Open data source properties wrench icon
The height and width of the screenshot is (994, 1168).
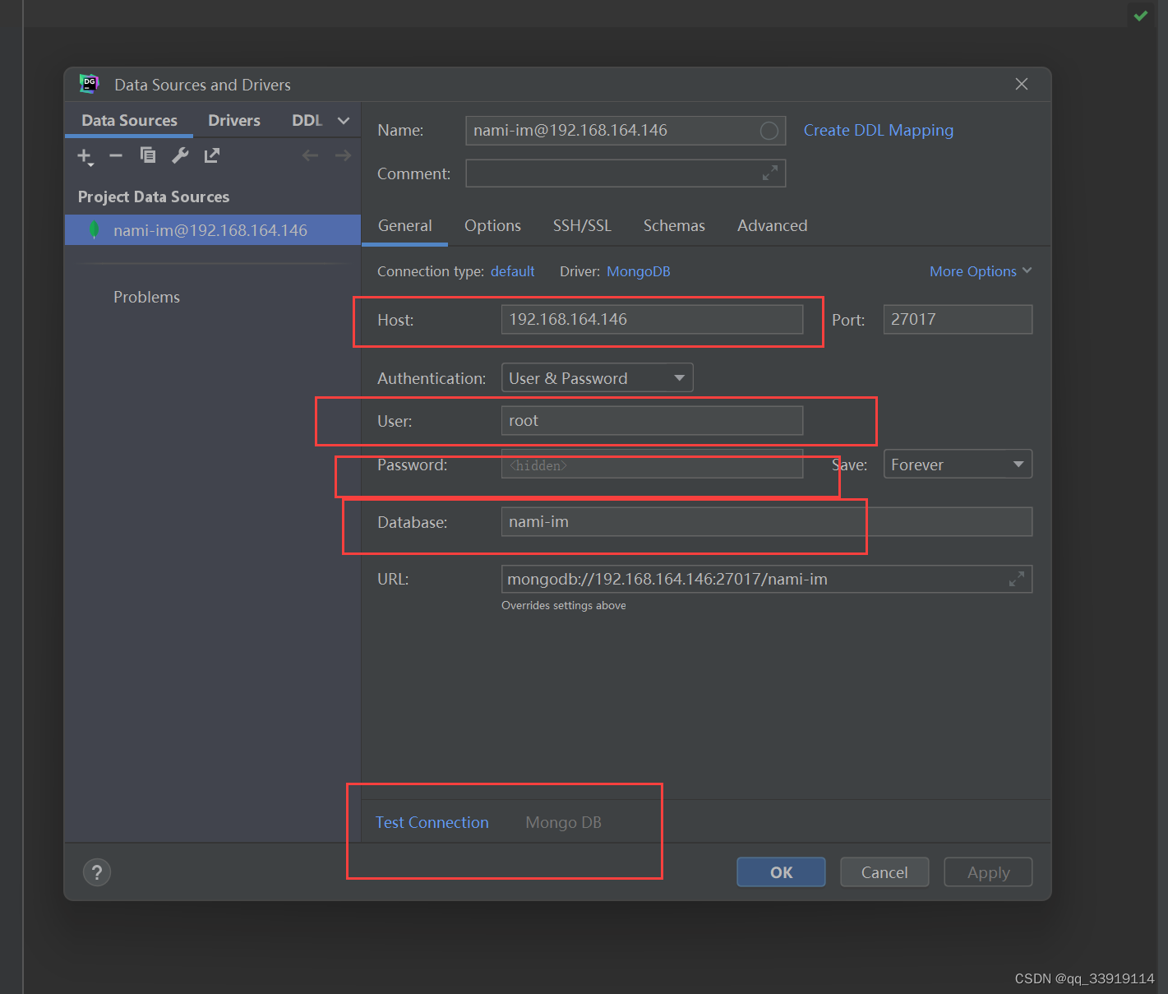click(x=180, y=155)
